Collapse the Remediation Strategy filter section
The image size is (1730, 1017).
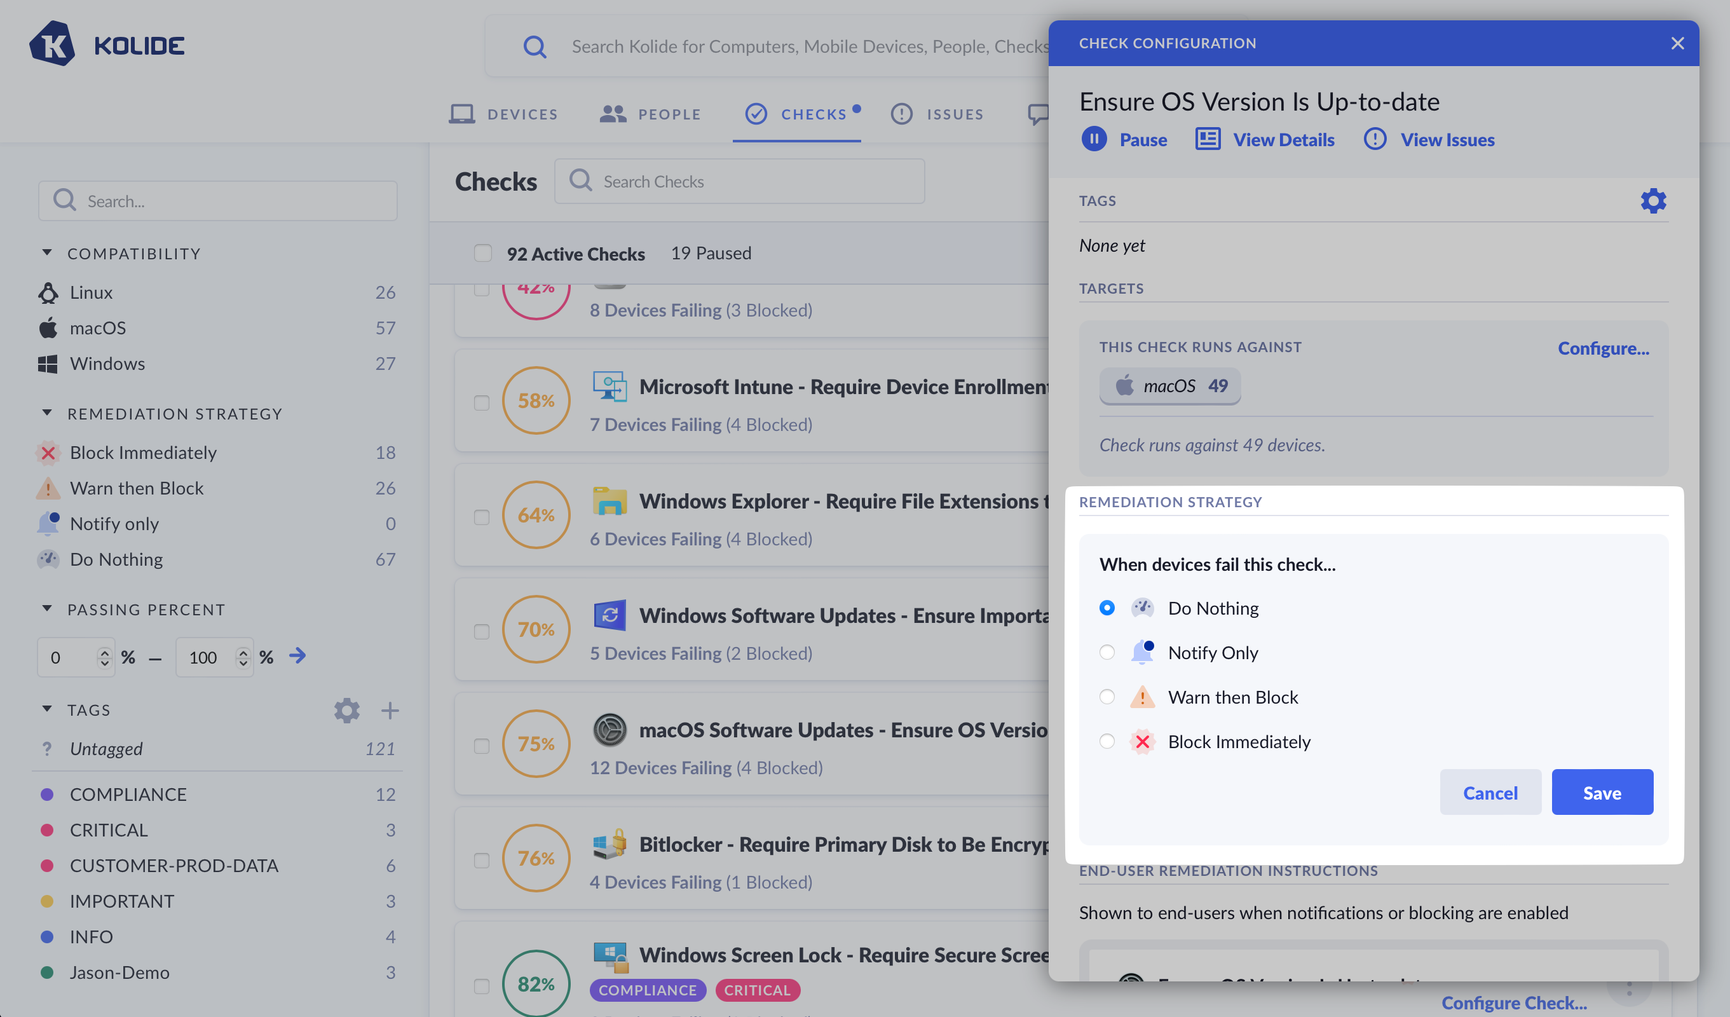(46, 413)
